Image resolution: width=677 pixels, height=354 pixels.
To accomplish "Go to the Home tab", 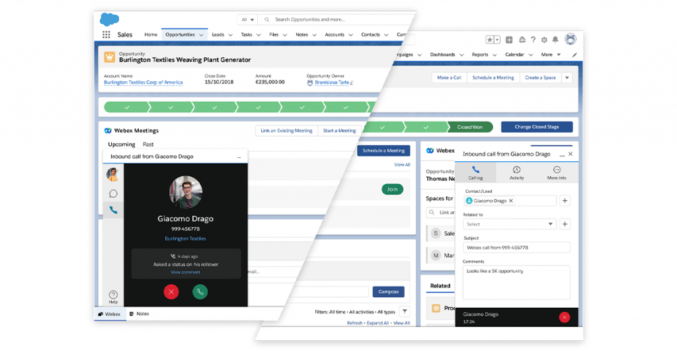I will point(151,34).
